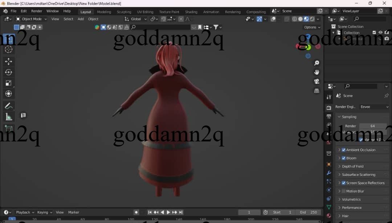Select wireframe viewport shading
Image resolution: width=392 pixels, height=223 pixels.
pyautogui.click(x=294, y=19)
